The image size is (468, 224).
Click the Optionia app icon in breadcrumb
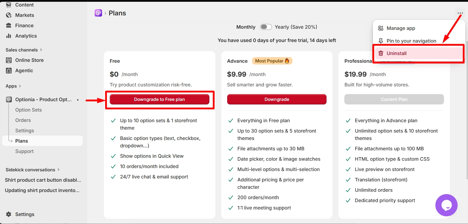pos(98,13)
